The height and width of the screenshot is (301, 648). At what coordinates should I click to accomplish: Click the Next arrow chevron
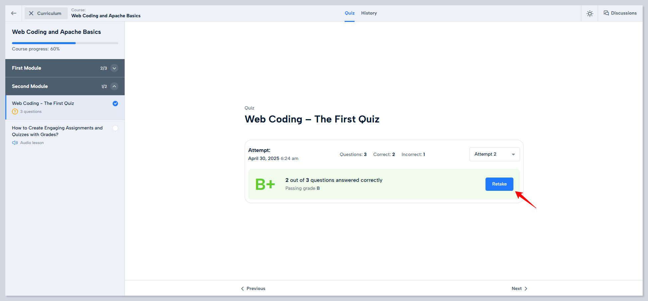coord(526,288)
